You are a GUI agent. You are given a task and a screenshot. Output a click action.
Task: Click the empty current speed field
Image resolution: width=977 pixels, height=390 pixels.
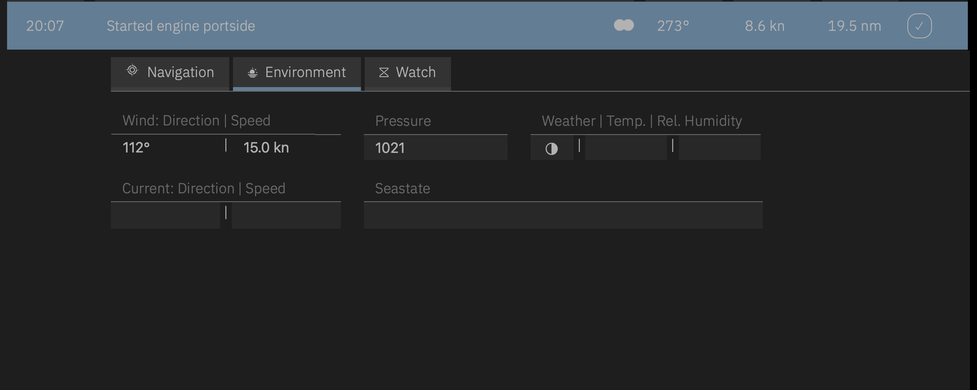(x=286, y=215)
